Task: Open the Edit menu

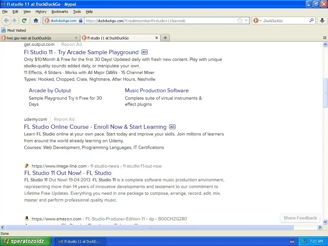Action: (x=15, y=12)
